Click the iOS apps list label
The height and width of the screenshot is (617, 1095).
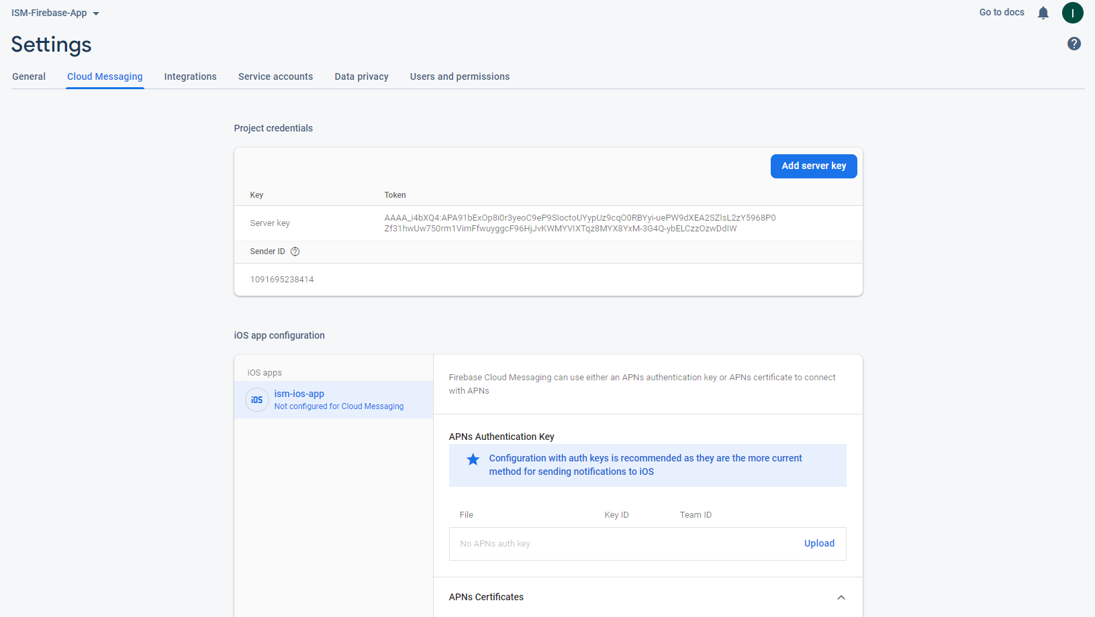265,373
